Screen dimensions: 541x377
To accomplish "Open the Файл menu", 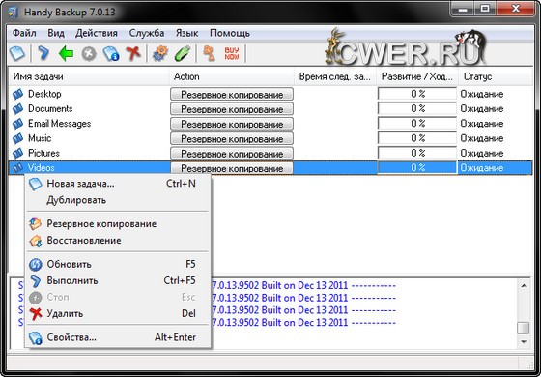I will tap(24, 33).
